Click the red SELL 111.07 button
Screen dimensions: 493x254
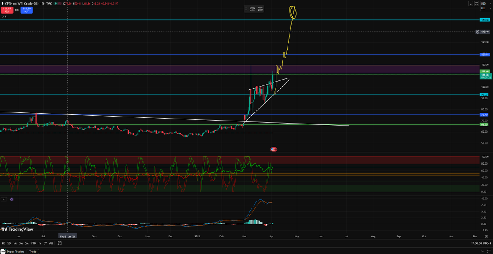pyautogui.click(x=7, y=10)
